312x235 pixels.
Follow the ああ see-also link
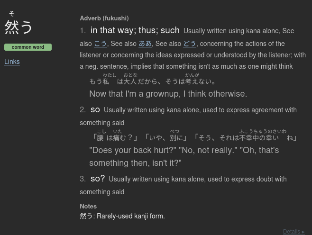pos(145,44)
